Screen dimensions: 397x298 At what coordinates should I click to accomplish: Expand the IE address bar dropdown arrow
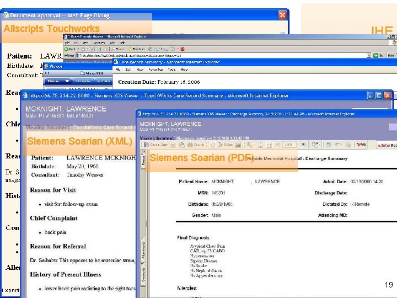[369, 55]
